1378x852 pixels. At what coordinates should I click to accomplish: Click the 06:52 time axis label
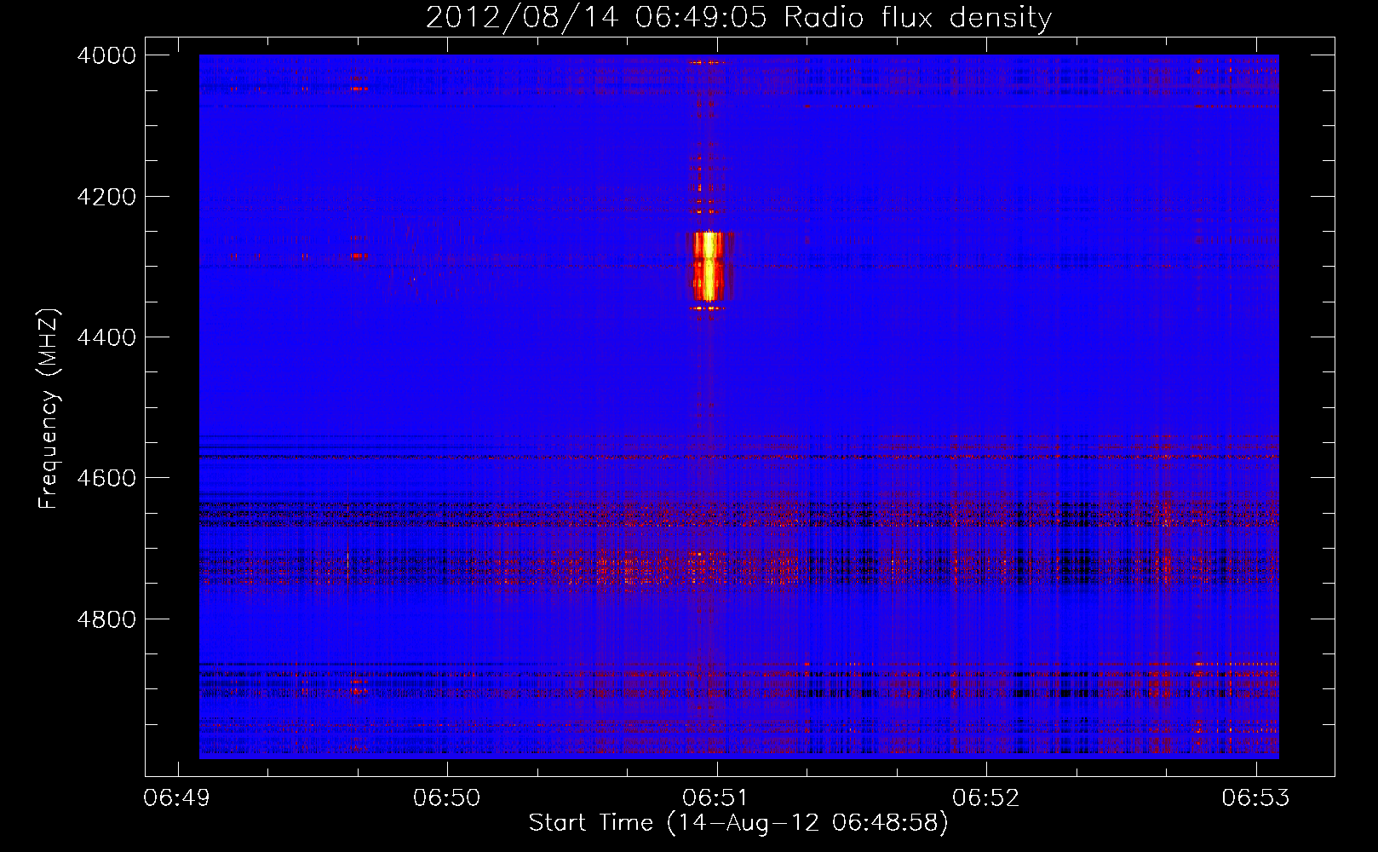(x=986, y=798)
